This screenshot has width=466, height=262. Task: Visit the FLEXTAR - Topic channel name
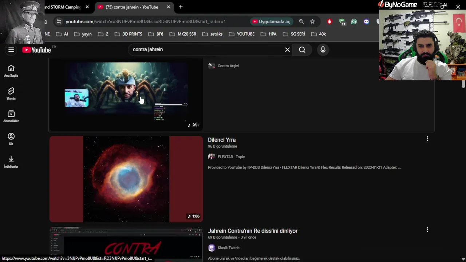(x=231, y=157)
